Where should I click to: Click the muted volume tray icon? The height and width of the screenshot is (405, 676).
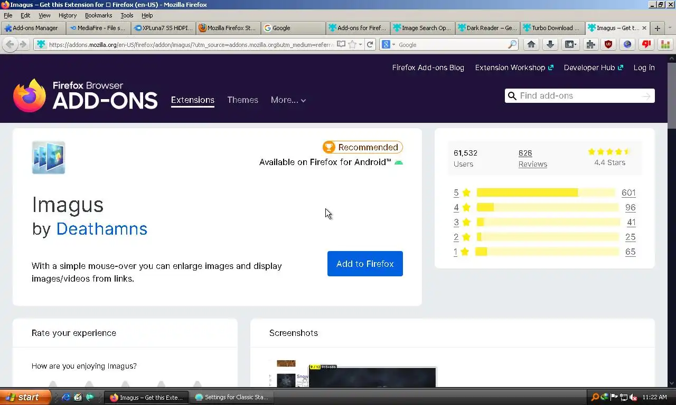pos(633,398)
